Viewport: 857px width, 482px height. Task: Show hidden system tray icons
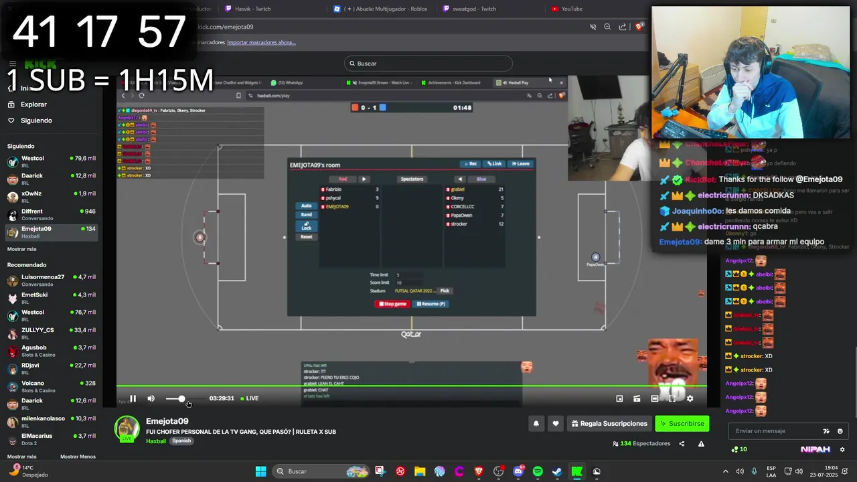[725, 471]
